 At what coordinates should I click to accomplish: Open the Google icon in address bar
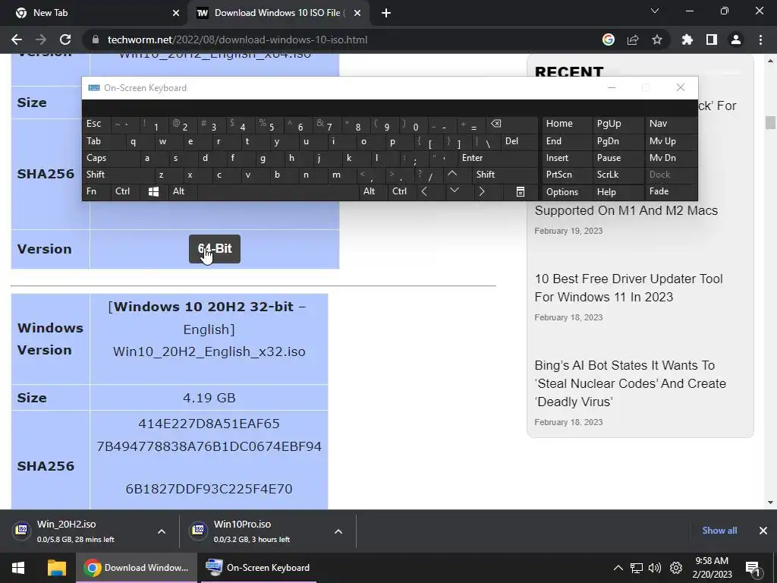[x=609, y=39]
